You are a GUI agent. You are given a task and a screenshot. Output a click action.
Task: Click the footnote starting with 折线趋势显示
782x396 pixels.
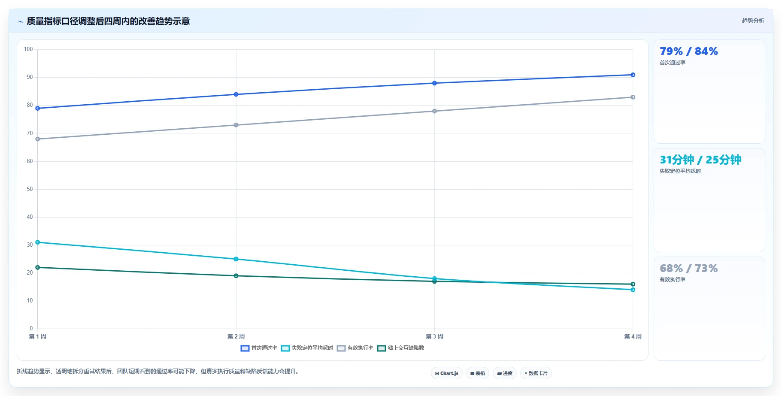coord(158,372)
